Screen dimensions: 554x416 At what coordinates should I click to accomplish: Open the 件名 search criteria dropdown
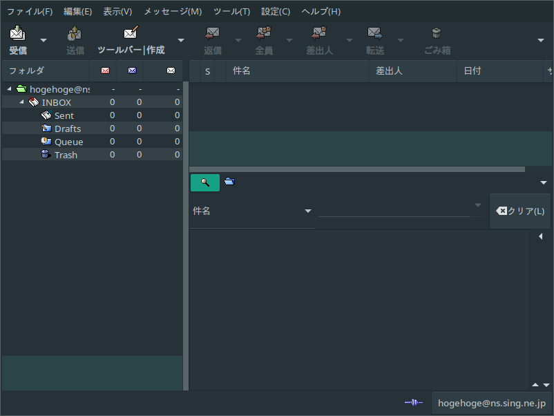coord(308,211)
